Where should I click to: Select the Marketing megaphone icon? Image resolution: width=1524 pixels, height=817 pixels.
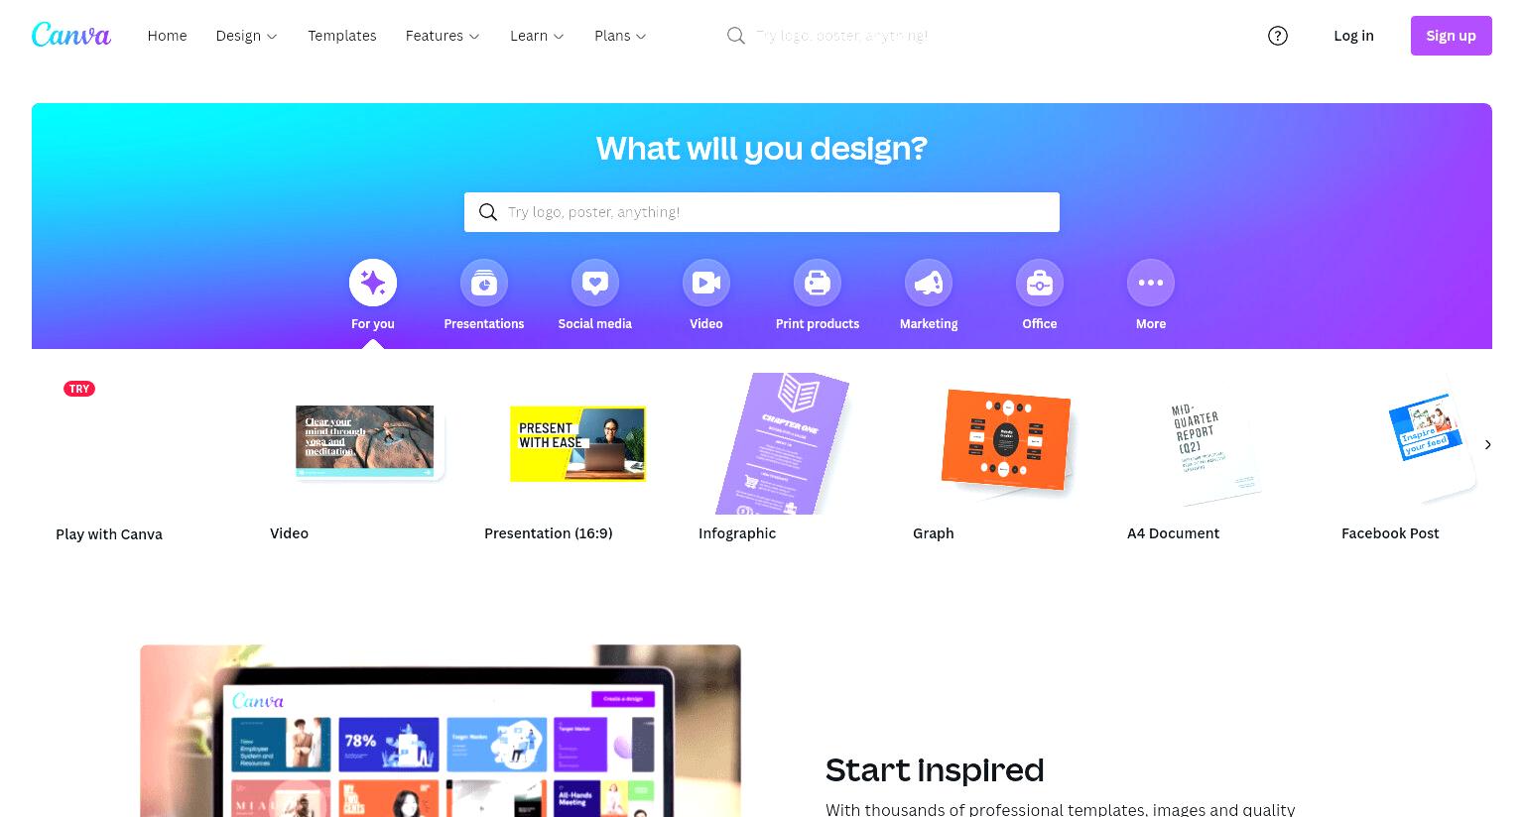pyautogui.click(x=929, y=283)
